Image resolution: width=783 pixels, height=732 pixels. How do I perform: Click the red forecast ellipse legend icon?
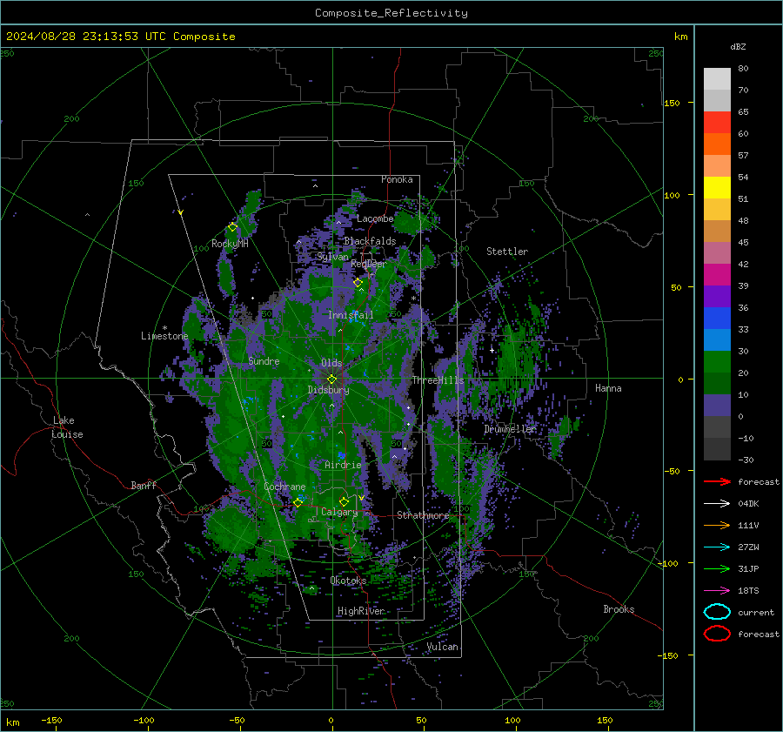coord(717,634)
